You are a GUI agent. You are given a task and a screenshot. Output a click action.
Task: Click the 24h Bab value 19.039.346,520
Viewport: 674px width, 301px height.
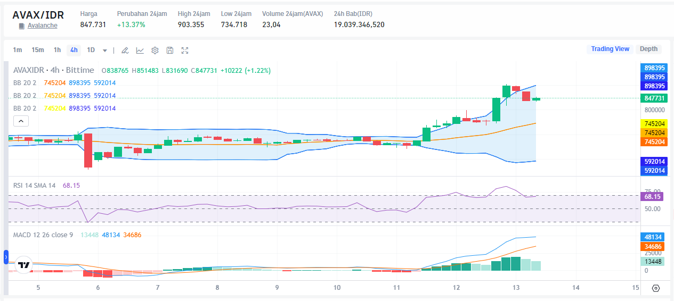pyautogui.click(x=359, y=24)
